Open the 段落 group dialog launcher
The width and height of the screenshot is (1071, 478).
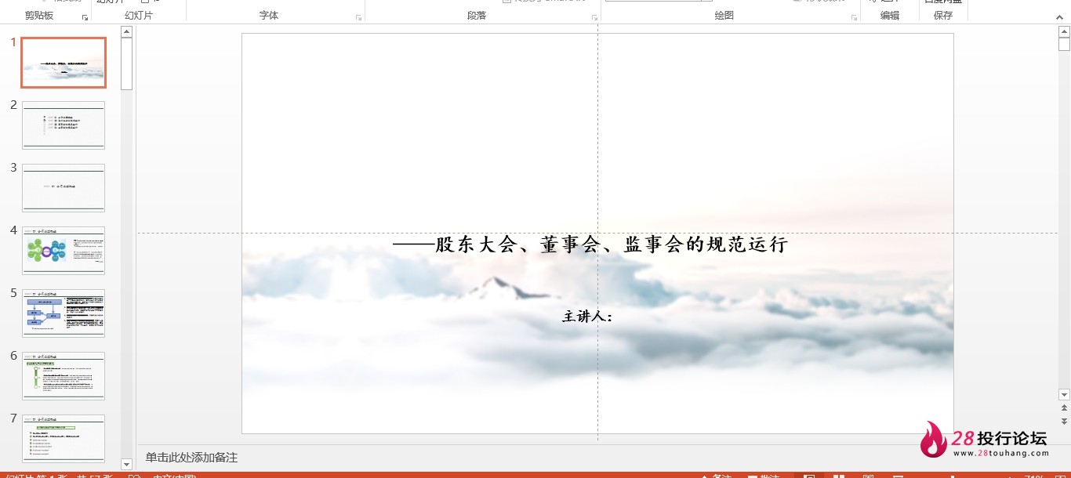594,17
